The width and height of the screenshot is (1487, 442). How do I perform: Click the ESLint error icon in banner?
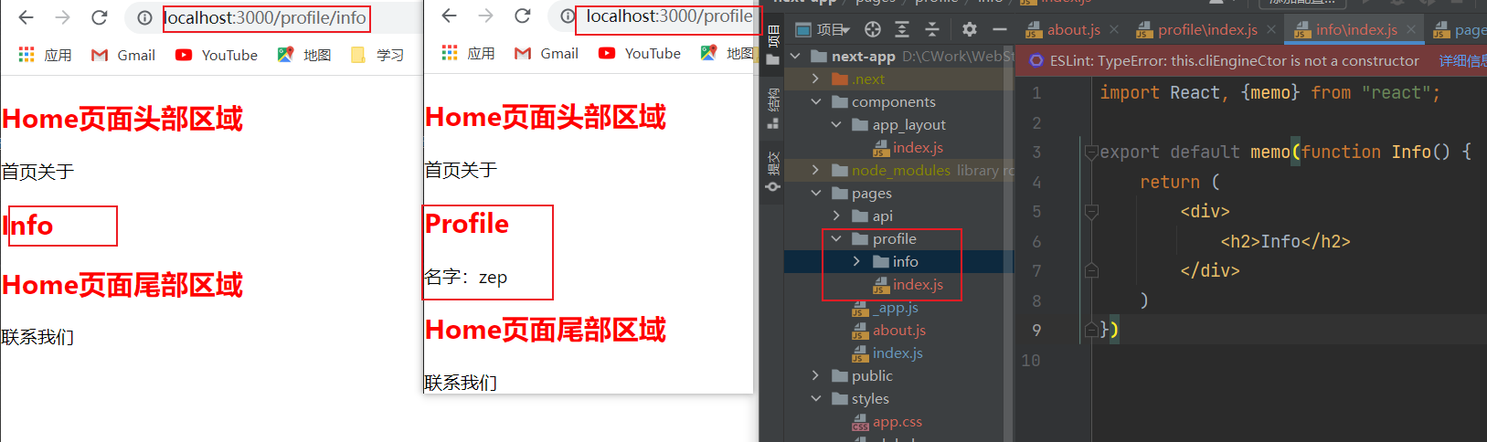tap(1036, 60)
